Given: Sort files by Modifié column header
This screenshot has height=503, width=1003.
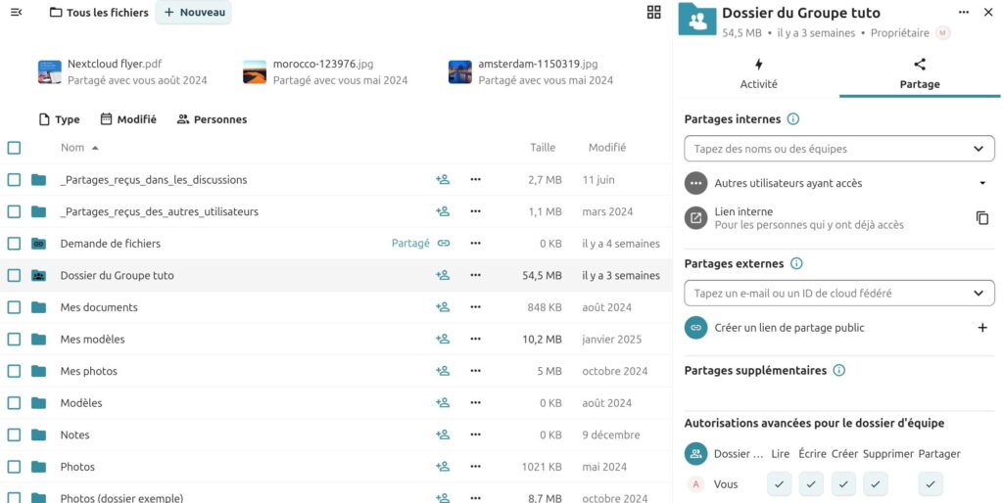Looking at the screenshot, I should (607, 148).
